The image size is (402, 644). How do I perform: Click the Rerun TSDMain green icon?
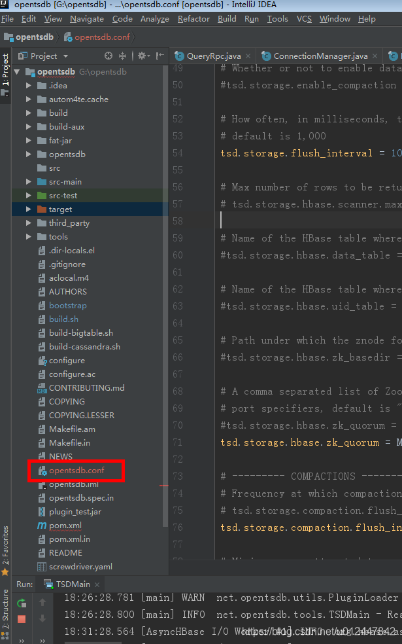(x=22, y=603)
